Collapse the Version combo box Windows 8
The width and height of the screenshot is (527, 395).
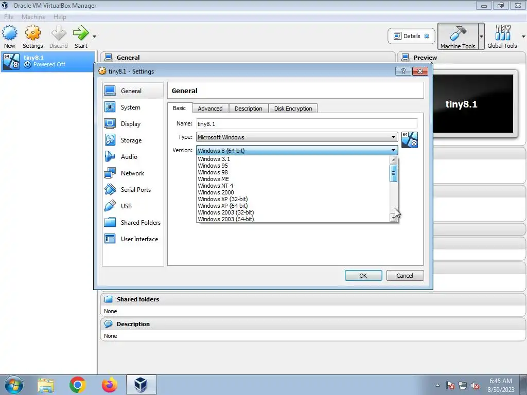297,151
